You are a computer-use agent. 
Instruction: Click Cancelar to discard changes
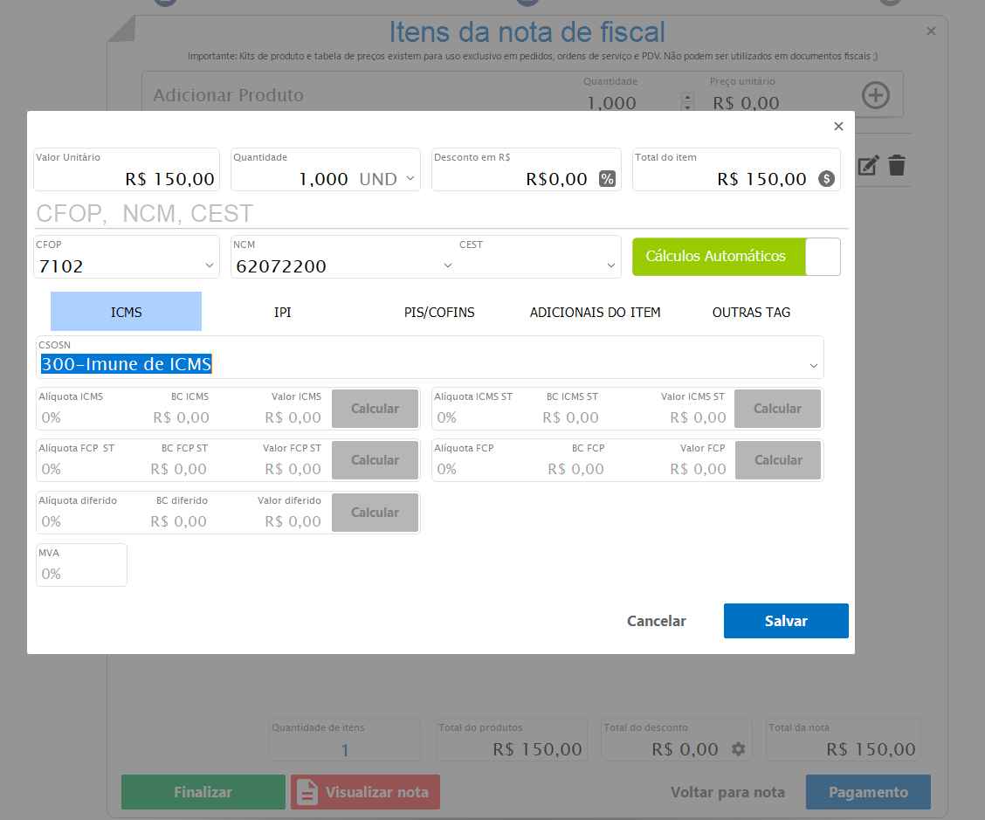[656, 621]
